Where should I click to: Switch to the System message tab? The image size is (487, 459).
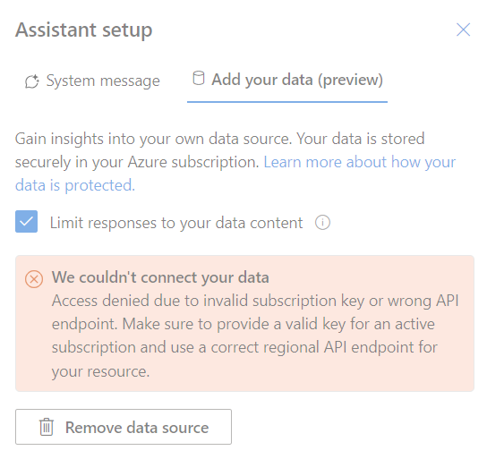[92, 81]
